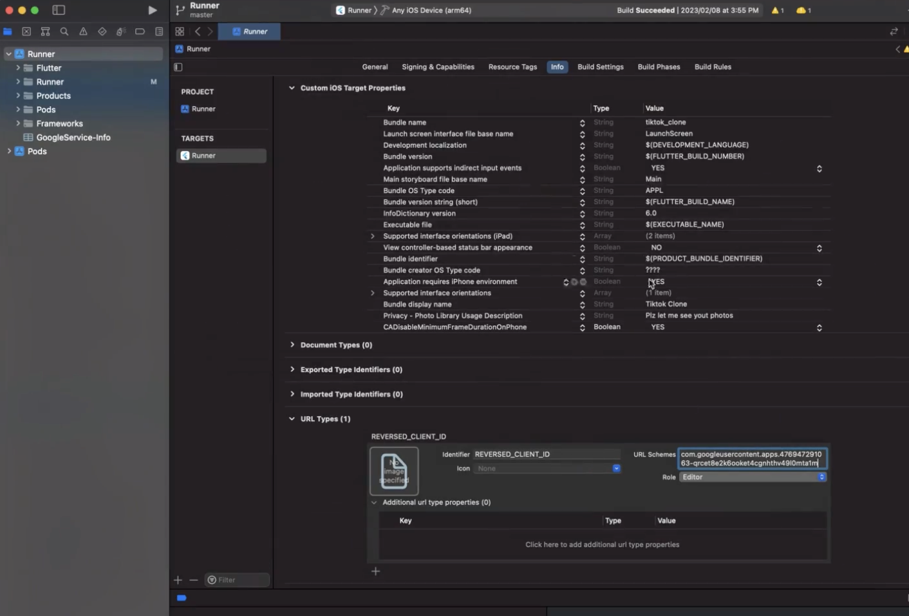Collapse the Runner project root
This screenshot has height=616, width=909.
(9, 54)
